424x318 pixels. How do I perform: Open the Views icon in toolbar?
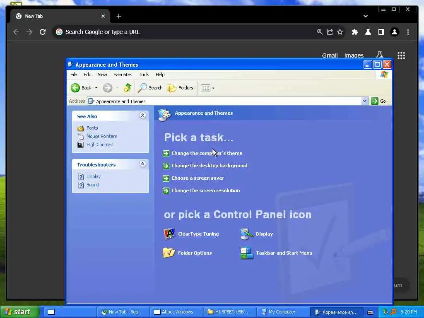(x=205, y=88)
